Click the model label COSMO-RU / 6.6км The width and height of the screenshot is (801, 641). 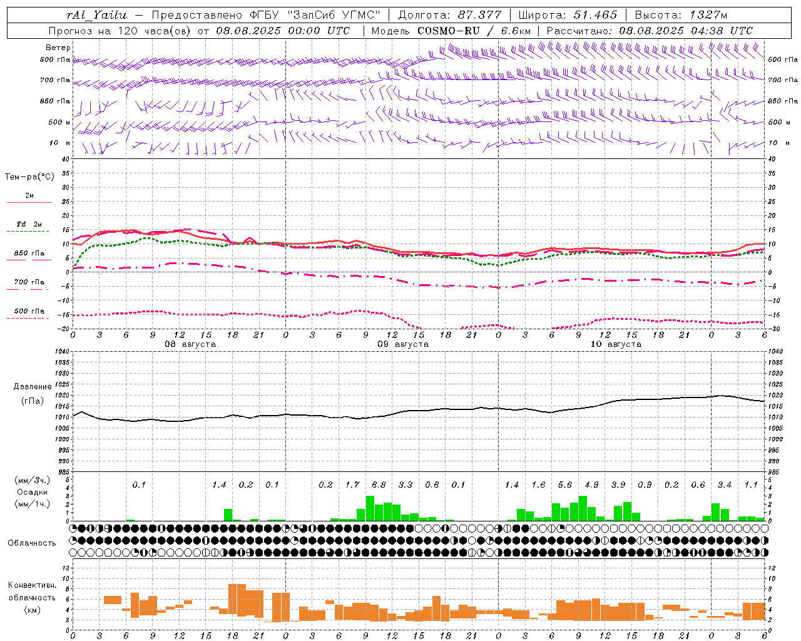(x=474, y=31)
